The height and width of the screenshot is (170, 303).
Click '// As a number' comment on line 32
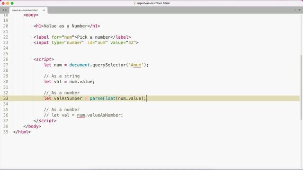point(62,93)
